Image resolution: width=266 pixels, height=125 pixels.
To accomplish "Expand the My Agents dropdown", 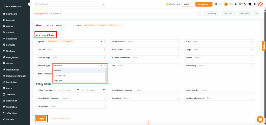I will (204, 4).
